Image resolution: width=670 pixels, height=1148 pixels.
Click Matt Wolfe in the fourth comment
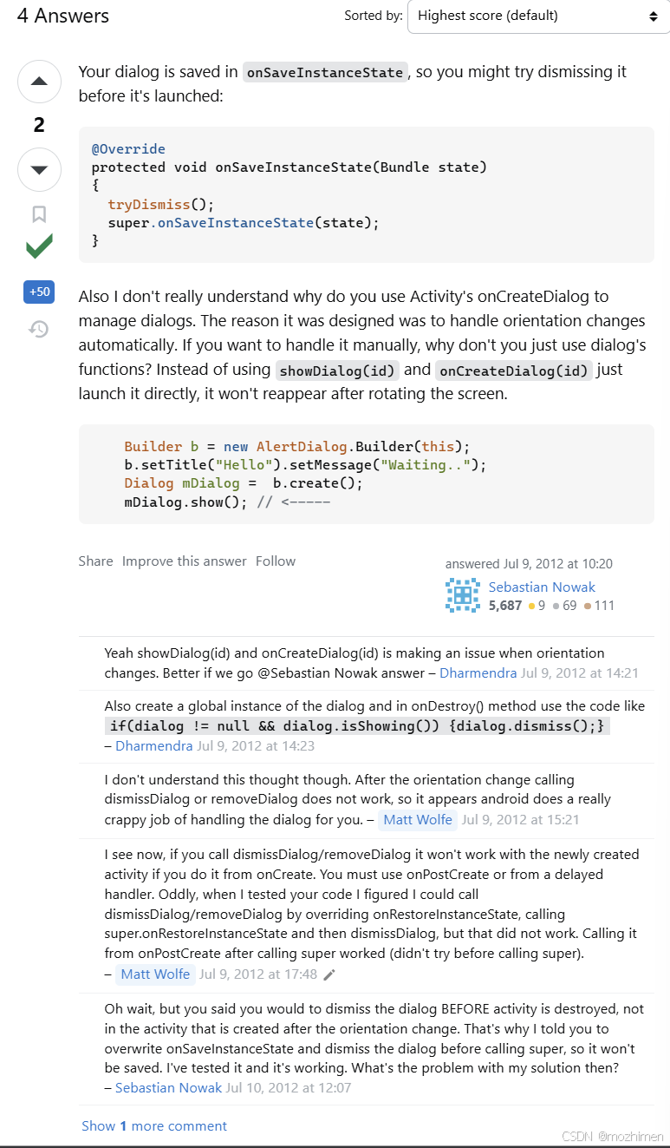click(154, 974)
